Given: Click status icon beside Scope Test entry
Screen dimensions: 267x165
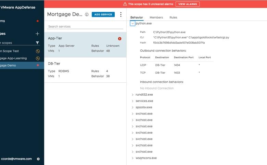Looking at the screenshot, I should tap(38, 51).
